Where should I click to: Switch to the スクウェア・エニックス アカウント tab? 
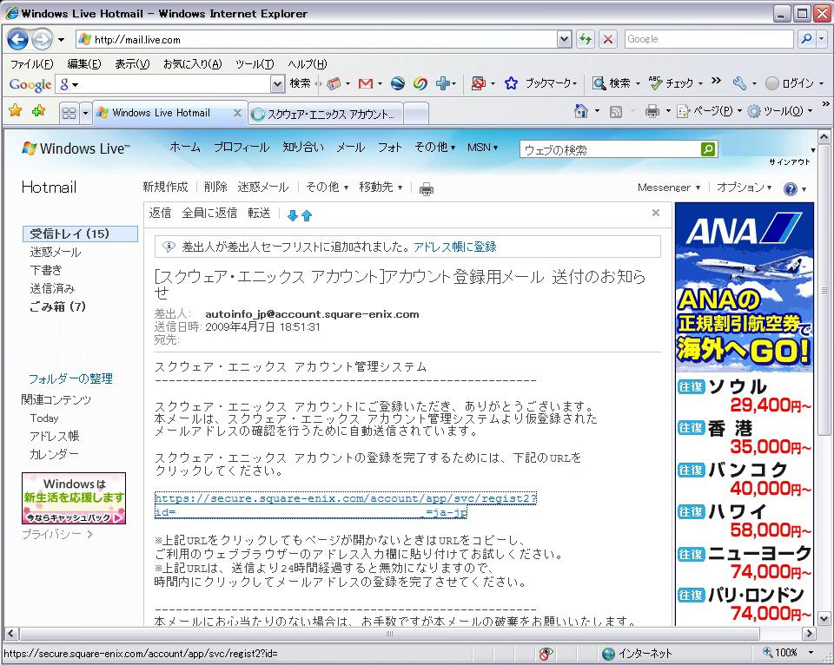326,114
